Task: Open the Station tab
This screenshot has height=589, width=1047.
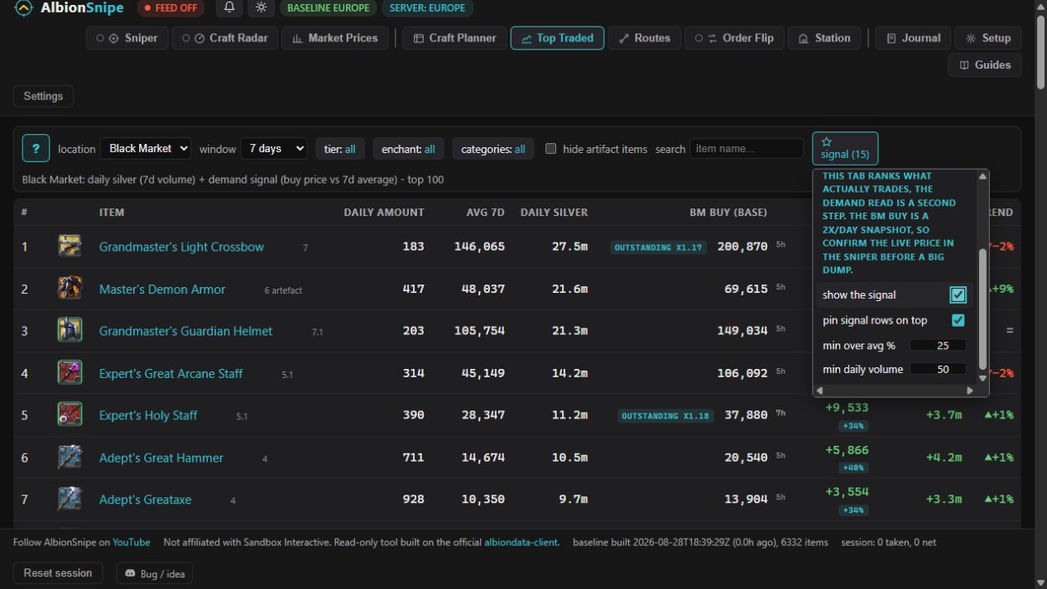Action: pos(824,38)
